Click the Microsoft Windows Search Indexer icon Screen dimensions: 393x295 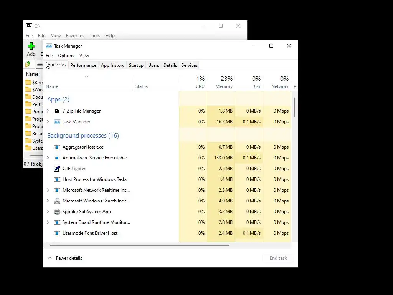click(57, 201)
